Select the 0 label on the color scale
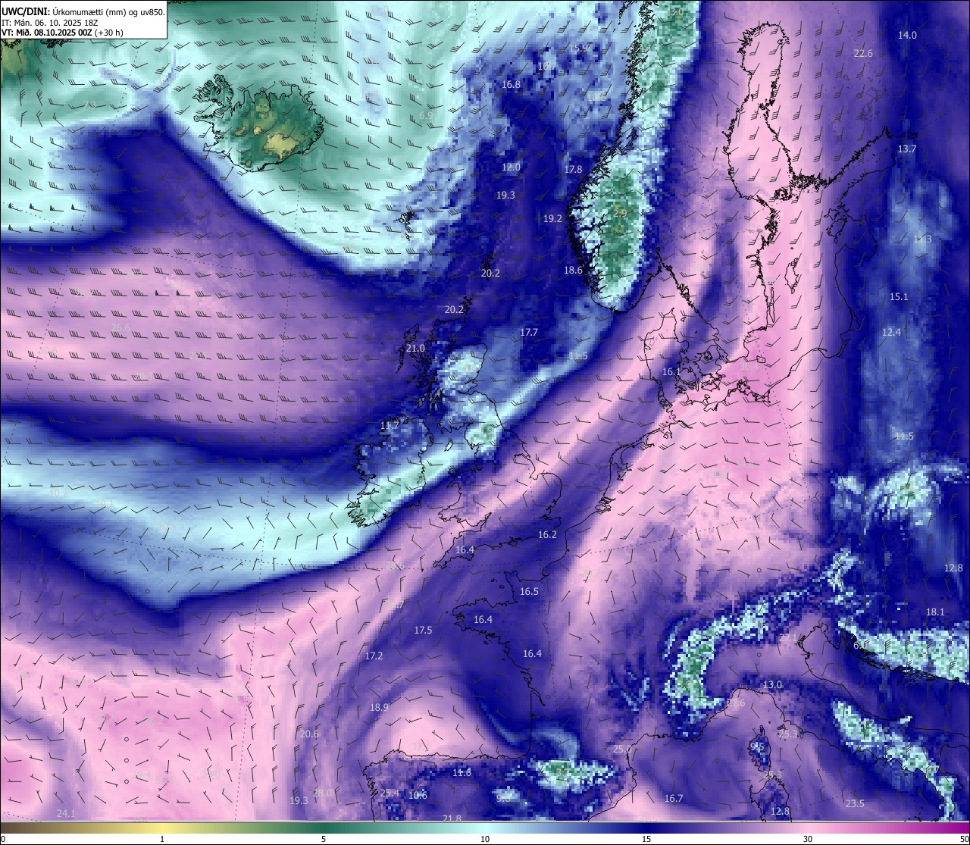This screenshot has width=970, height=845. [x=3, y=839]
